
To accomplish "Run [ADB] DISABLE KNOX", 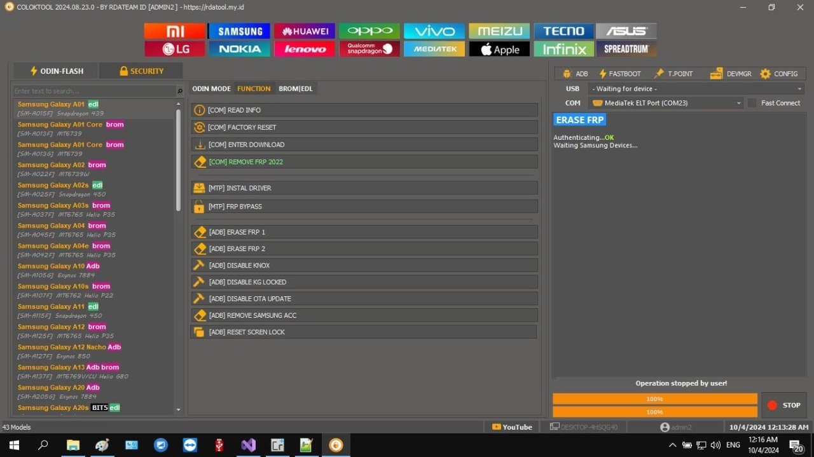I will (x=364, y=265).
